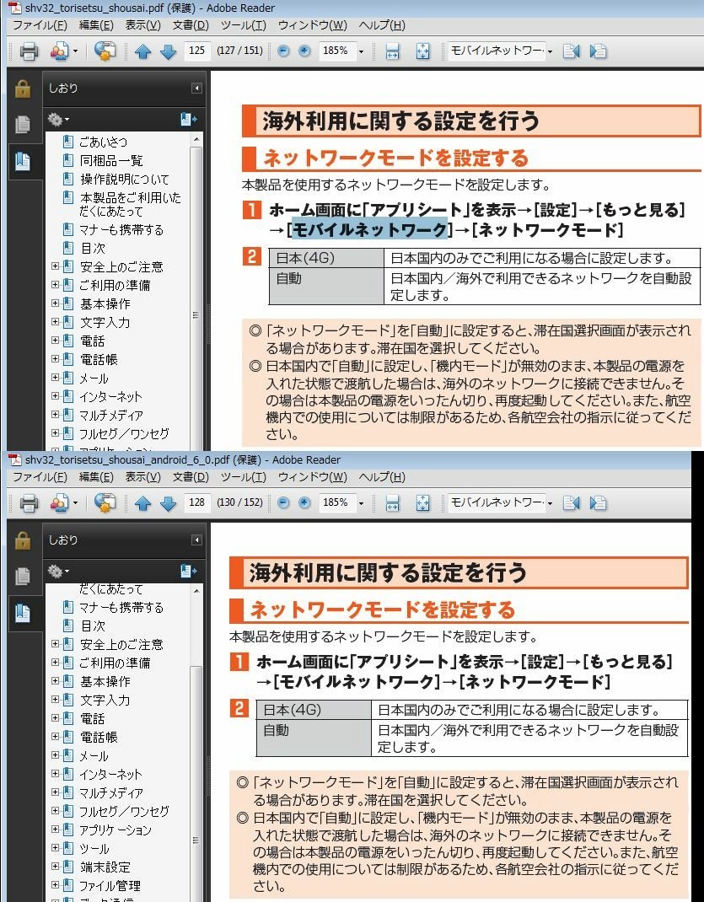704x902 pixels.
Task: Select 操作説明について bookmark in the top window
Action: (x=124, y=179)
